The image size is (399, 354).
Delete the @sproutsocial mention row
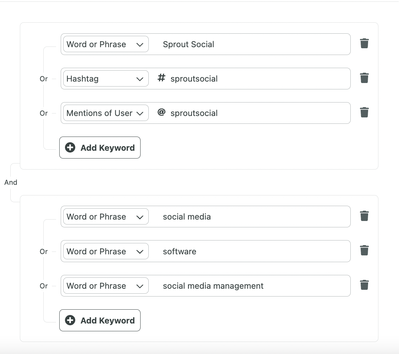[364, 112]
